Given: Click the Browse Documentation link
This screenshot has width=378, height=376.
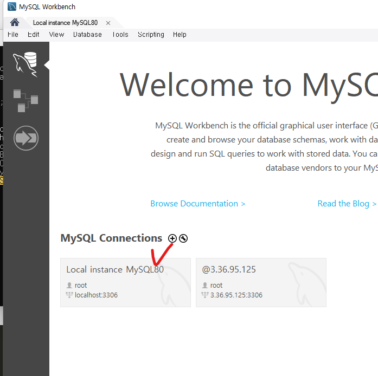Looking at the screenshot, I should point(198,204).
